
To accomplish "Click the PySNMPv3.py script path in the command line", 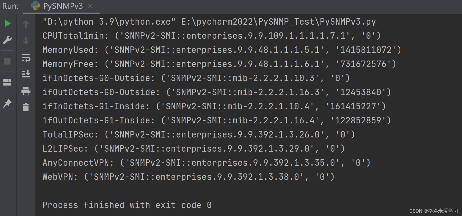I will [278, 22].
